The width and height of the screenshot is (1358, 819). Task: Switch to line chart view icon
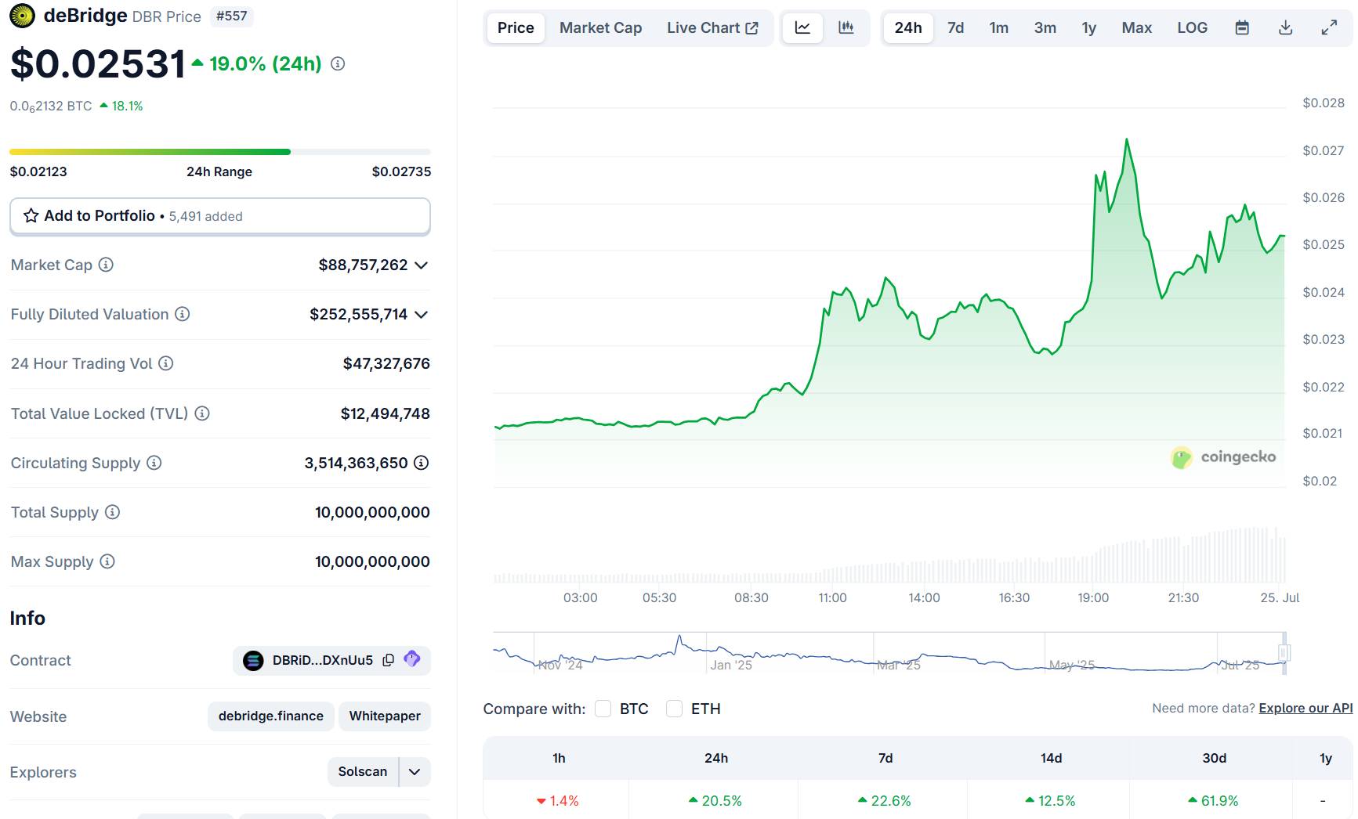(802, 27)
